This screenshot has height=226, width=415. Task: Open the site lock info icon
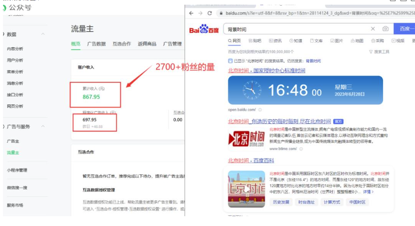tap(221, 13)
